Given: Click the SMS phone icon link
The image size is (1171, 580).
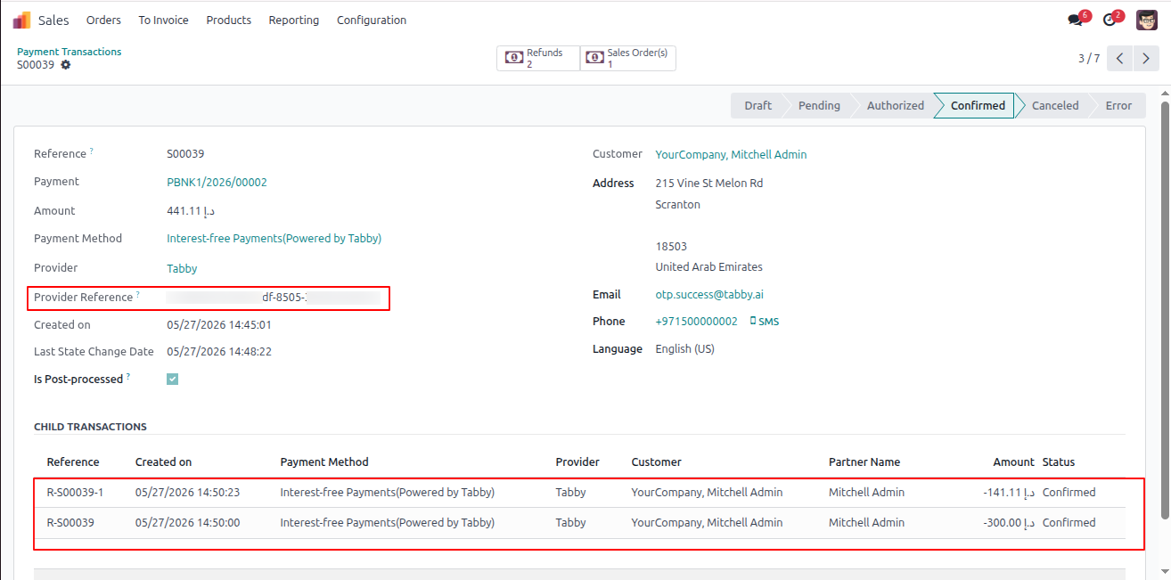Looking at the screenshot, I should click(765, 322).
